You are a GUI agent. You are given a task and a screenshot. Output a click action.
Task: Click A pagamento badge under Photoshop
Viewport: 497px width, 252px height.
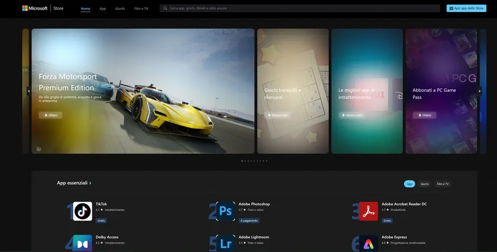(249, 220)
